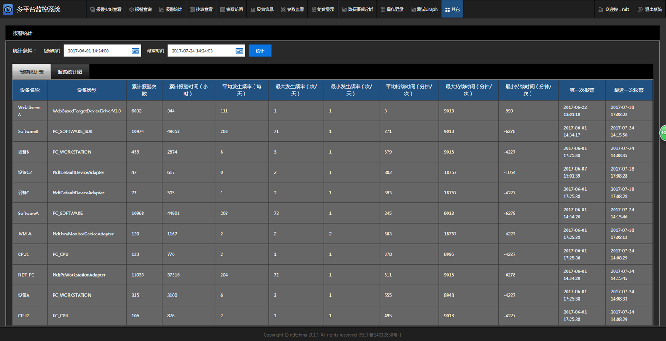Click the 其它 menu item
This screenshot has width=666, height=341.
click(452, 9)
